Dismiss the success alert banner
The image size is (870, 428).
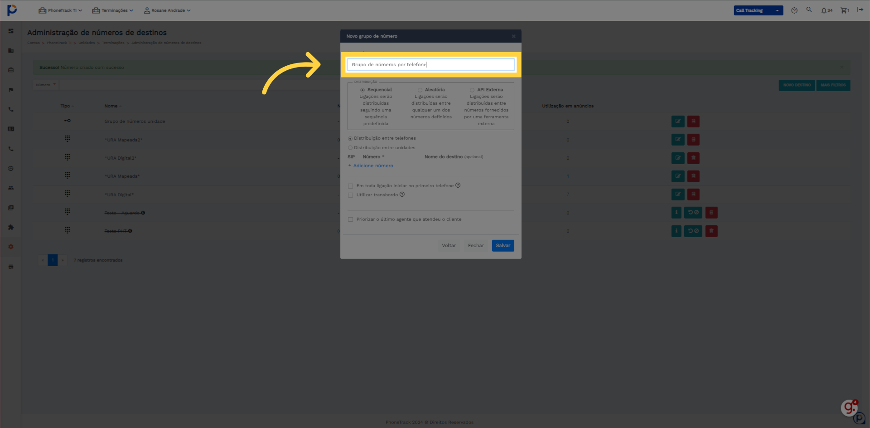pos(841,67)
